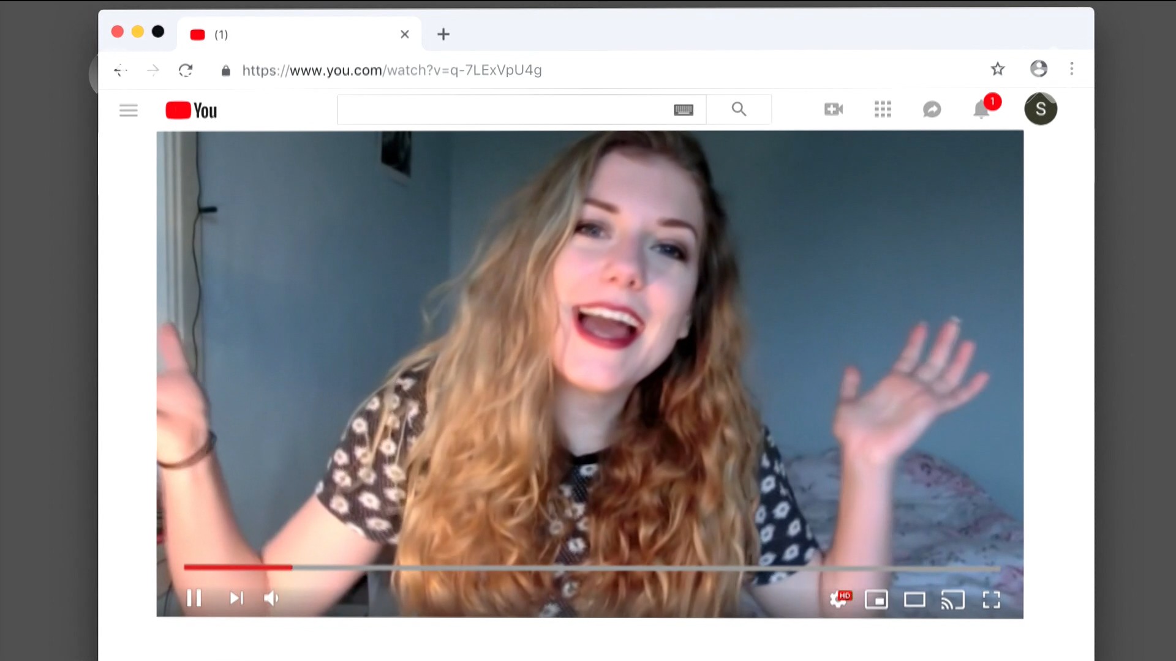Enable miniplayer mode

point(876,600)
